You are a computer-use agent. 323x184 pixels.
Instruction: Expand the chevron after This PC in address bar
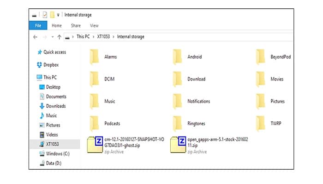tap(93, 37)
